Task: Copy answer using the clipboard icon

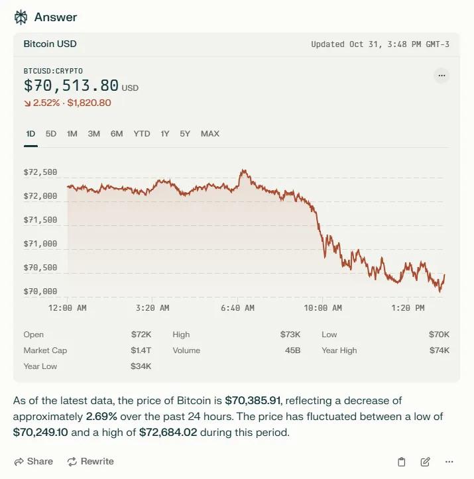Action: point(401,462)
